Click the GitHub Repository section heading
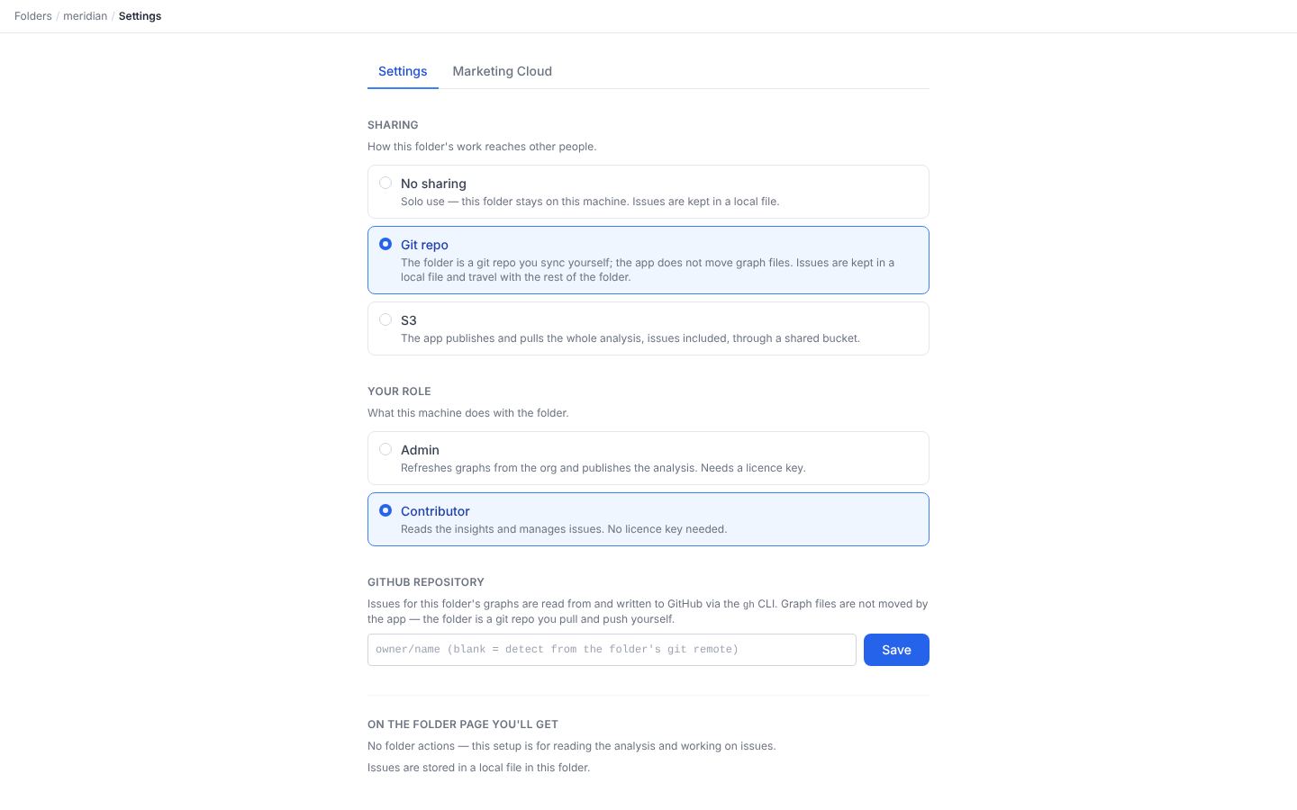Screen dimensions: 1297x810 coord(426,582)
